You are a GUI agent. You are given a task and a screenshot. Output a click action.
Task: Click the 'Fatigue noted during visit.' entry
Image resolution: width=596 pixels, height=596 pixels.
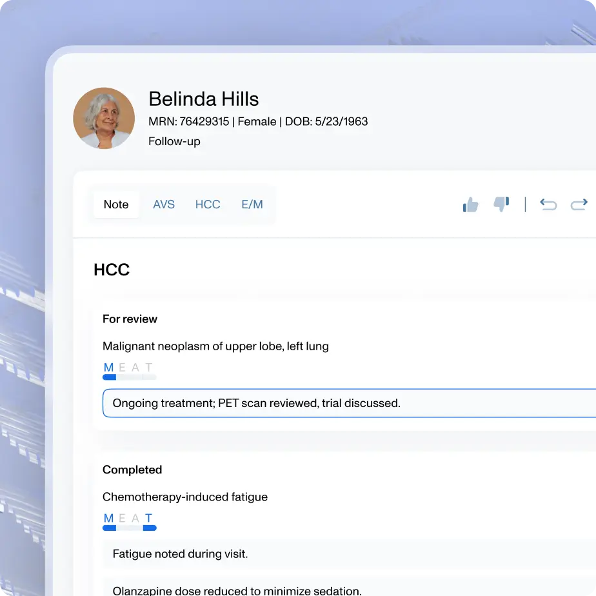(x=350, y=554)
